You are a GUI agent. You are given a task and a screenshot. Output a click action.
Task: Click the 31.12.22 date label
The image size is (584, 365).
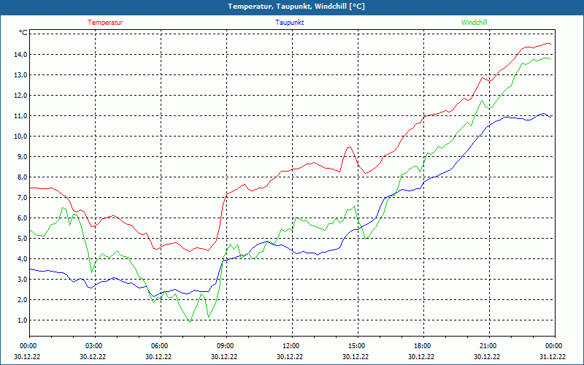click(553, 356)
